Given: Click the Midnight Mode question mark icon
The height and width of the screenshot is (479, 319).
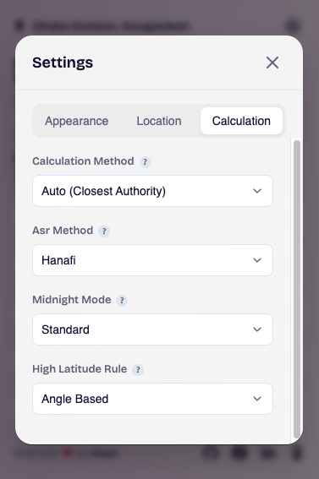Looking at the screenshot, I should [x=122, y=301].
